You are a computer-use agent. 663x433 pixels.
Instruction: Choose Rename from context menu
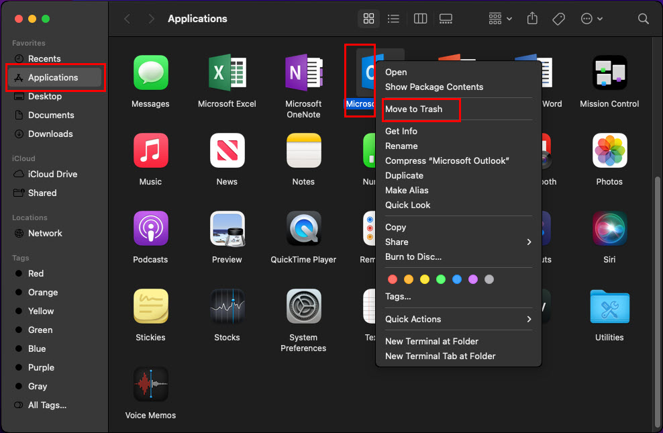pos(458,146)
